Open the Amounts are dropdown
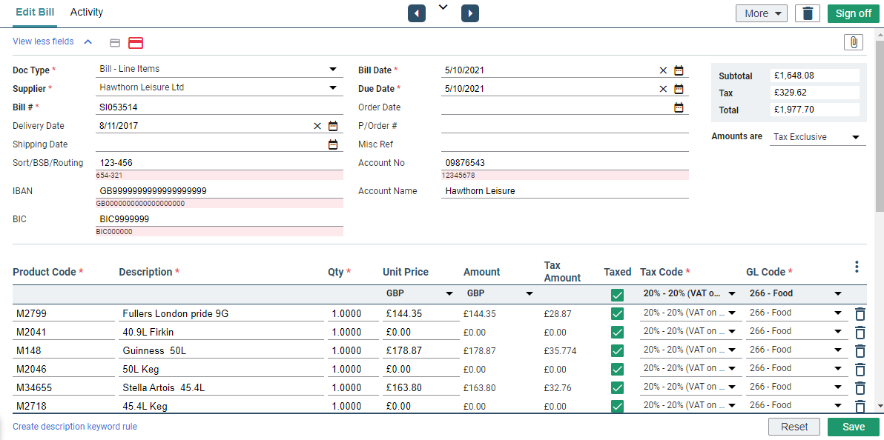Image resolution: width=884 pixels, height=440 pixels. coord(856,137)
